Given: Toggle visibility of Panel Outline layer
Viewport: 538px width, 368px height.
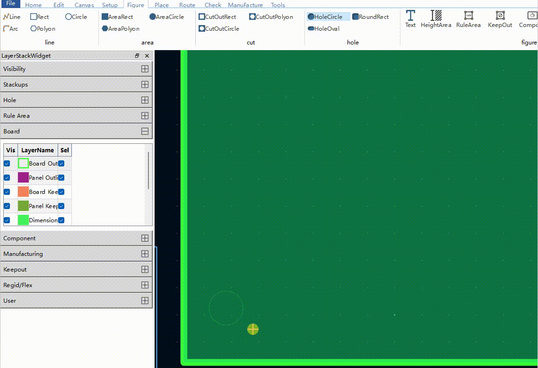Looking at the screenshot, I should click(7, 177).
